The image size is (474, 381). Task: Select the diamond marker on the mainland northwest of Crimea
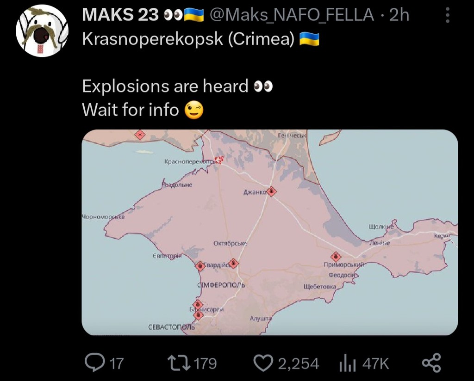tap(140, 135)
